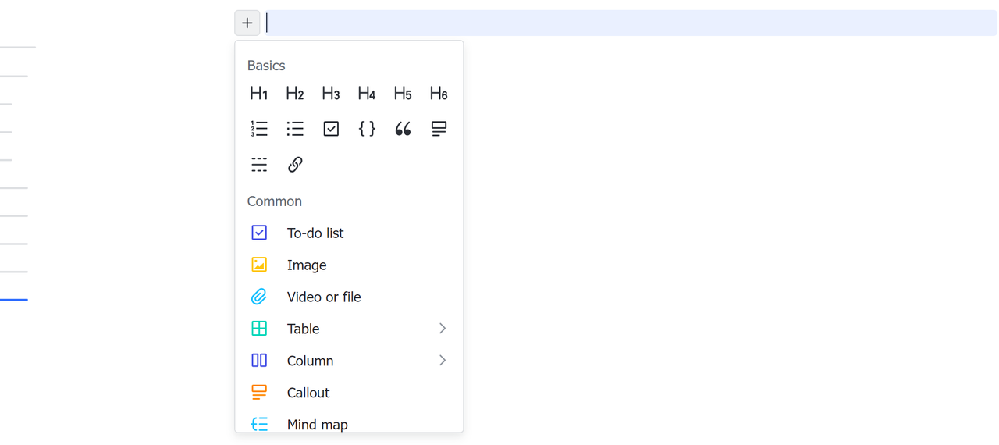The width and height of the screenshot is (999, 445).
Task: Insert a divider line
Action: click(x=259, y=165)
